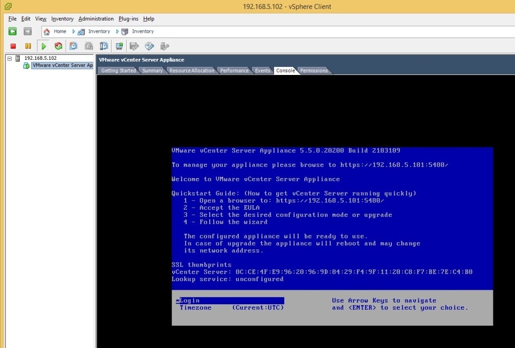Click the grey forward navigation arrow
Image resolution: width=515 pixels, height=348 pixels.
pyautogui.click(x=28, y=31)
